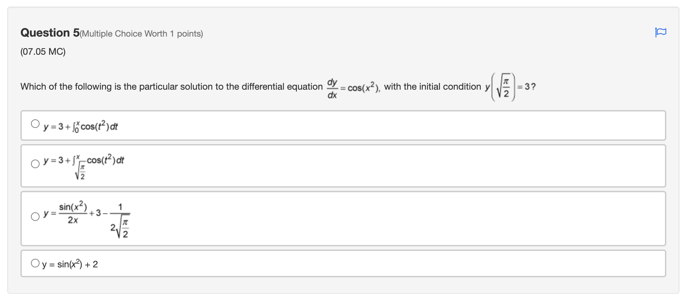Viewport: 690px width, 302px height.
Task: Select the radio button beside sin(x²)/2x option
Action: [x=35, y=217]
